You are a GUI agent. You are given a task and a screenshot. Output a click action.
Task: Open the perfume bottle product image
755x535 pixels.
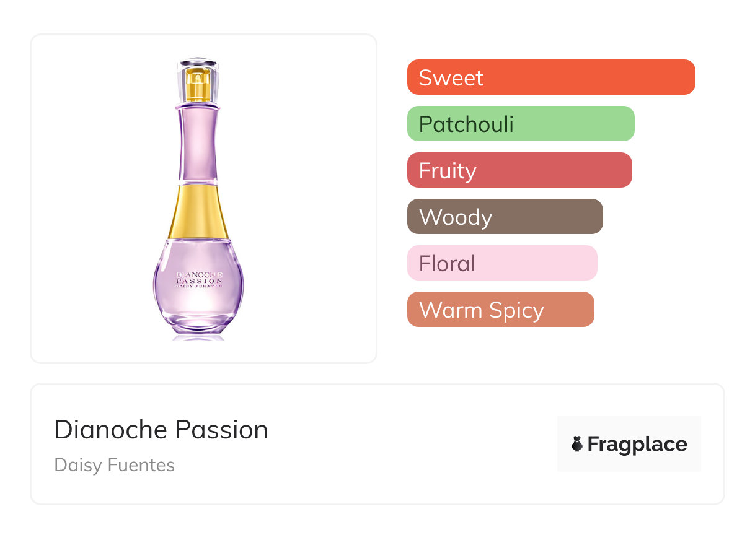coord(198,198)
